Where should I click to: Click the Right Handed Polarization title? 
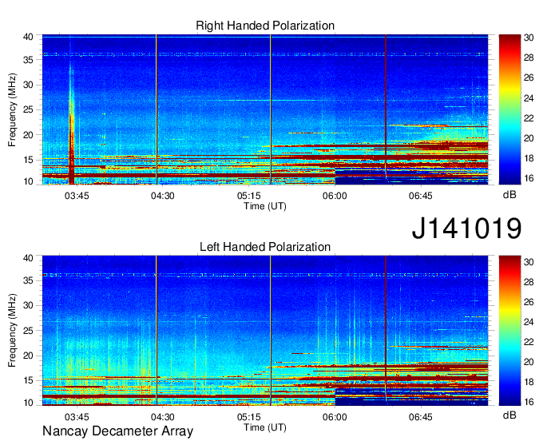(265, 26)
